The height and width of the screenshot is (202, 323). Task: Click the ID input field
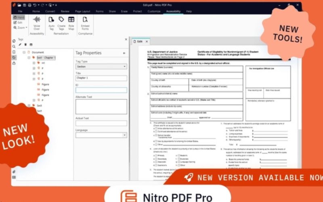click(101, 90)
